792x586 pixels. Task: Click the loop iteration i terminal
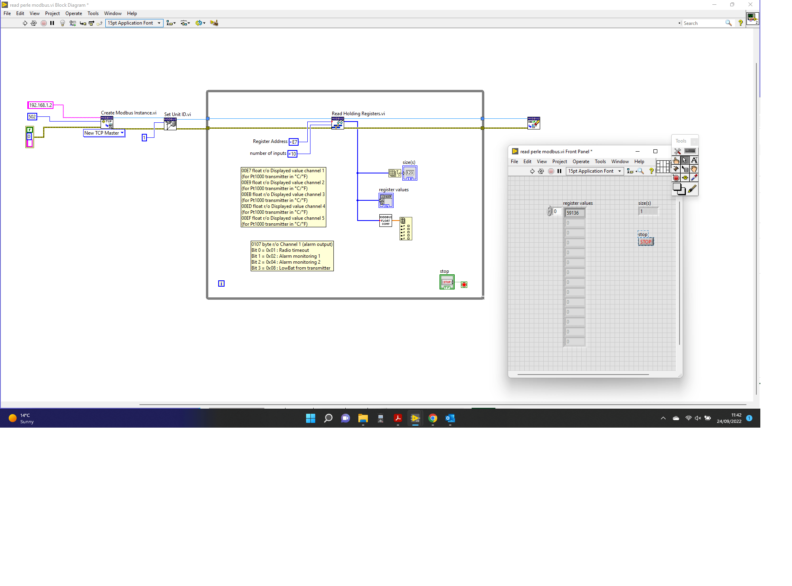[221, 283]
